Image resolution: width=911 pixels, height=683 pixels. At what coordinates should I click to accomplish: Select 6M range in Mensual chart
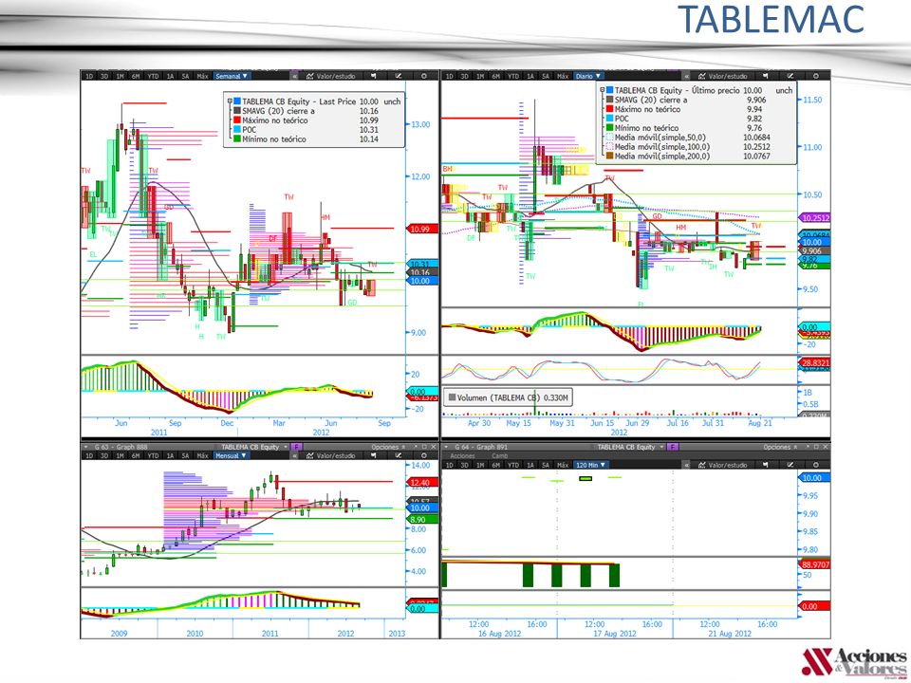click(136, 456)
